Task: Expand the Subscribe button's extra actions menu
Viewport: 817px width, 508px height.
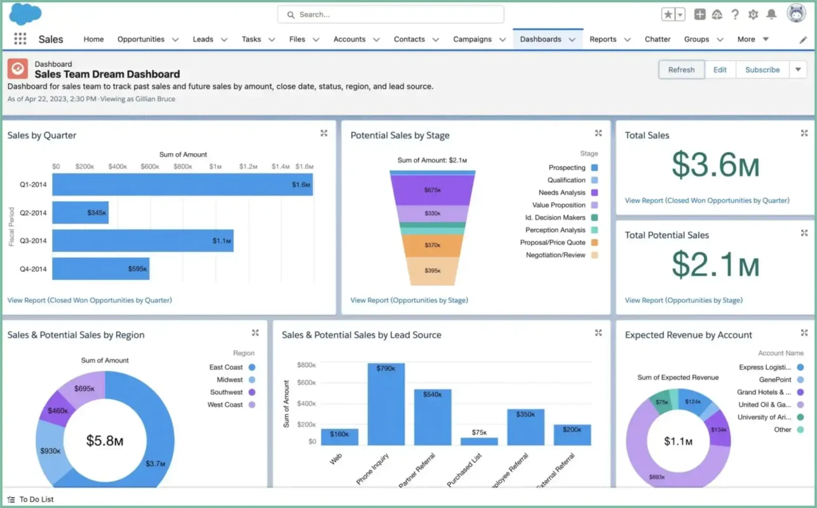Action: click(x=798, y=69)
